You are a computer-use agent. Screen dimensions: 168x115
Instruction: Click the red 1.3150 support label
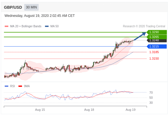(x=154, y=58)
